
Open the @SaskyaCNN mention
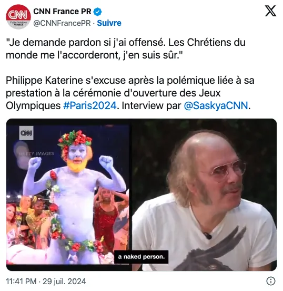[x=216, y=106]
